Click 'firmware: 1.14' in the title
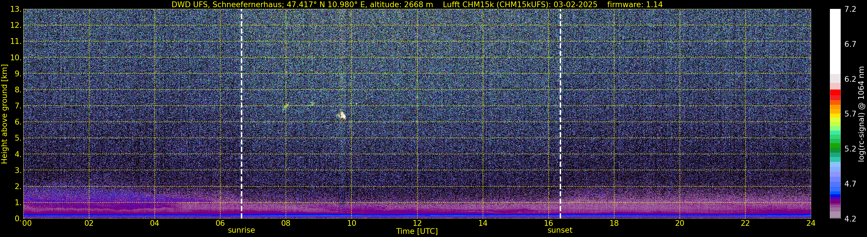 point(635,4)
